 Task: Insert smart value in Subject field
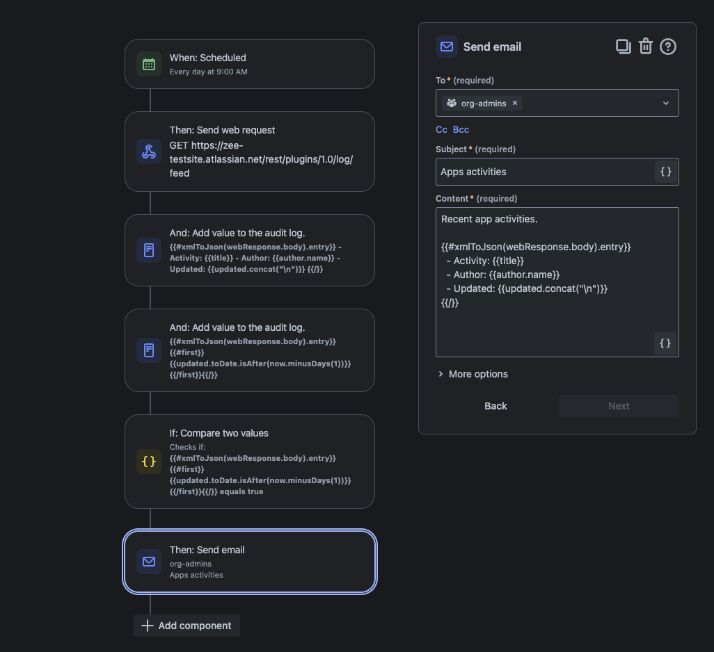(666, 172)
